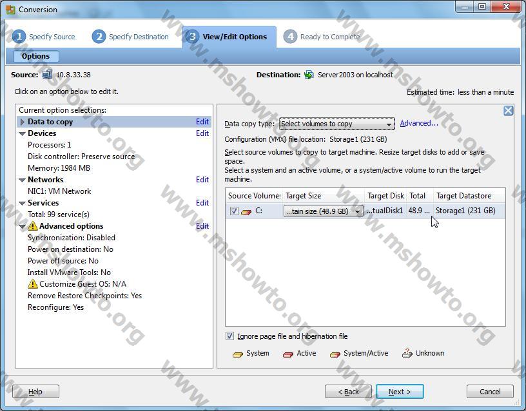Click the 48.9 total size cell

tap(419, 211)
